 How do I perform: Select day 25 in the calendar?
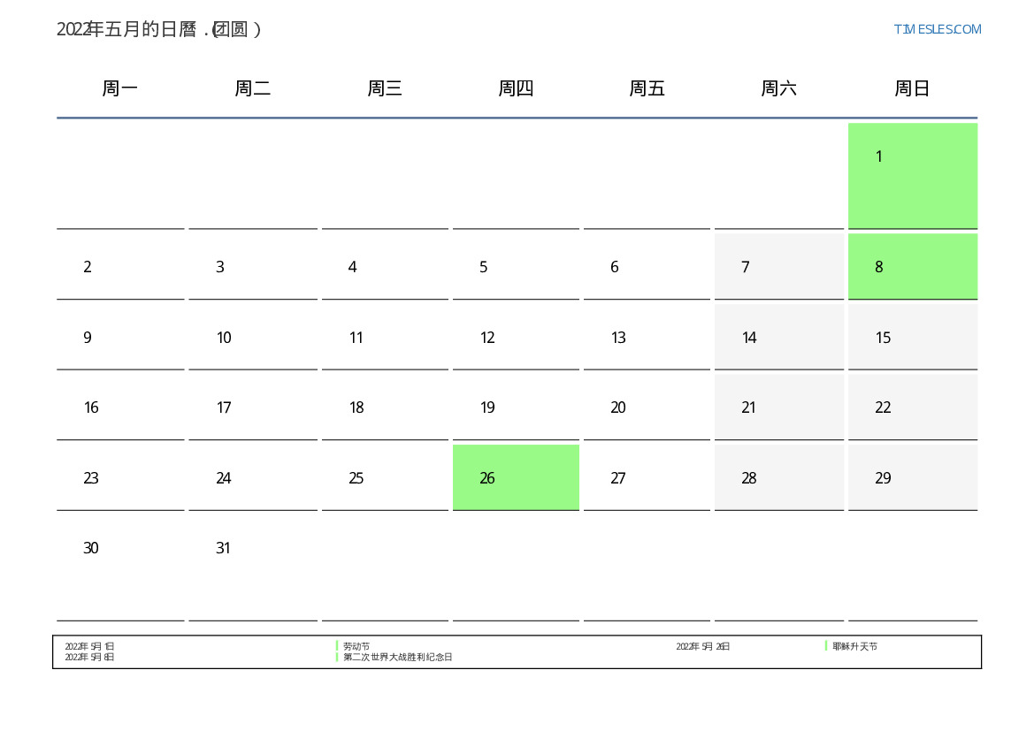point(385,477)
